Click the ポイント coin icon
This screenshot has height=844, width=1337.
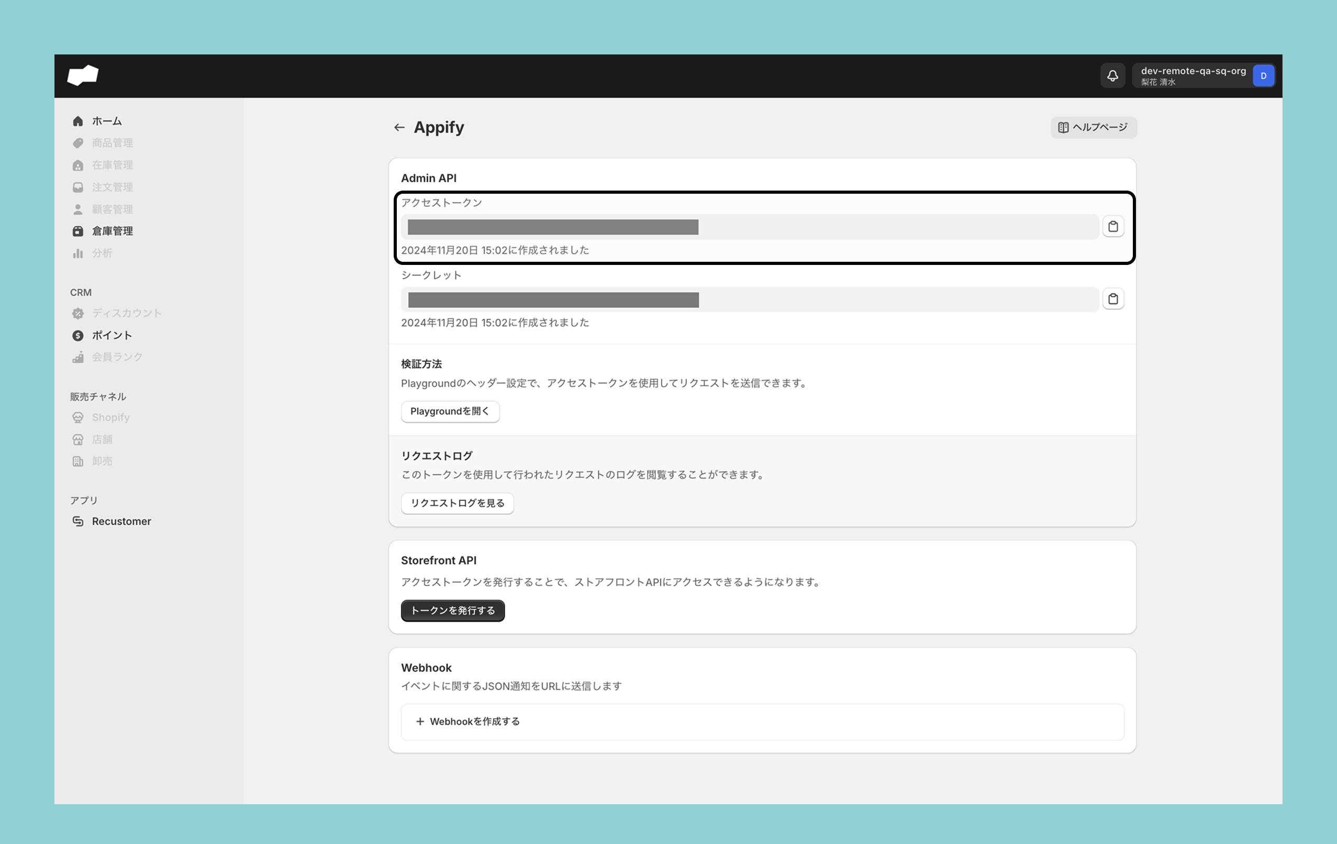pyautogui.click(x=77, y=336)
